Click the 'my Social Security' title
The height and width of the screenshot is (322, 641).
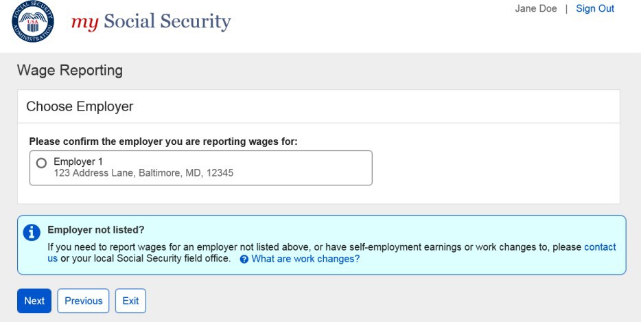point(151,23)
